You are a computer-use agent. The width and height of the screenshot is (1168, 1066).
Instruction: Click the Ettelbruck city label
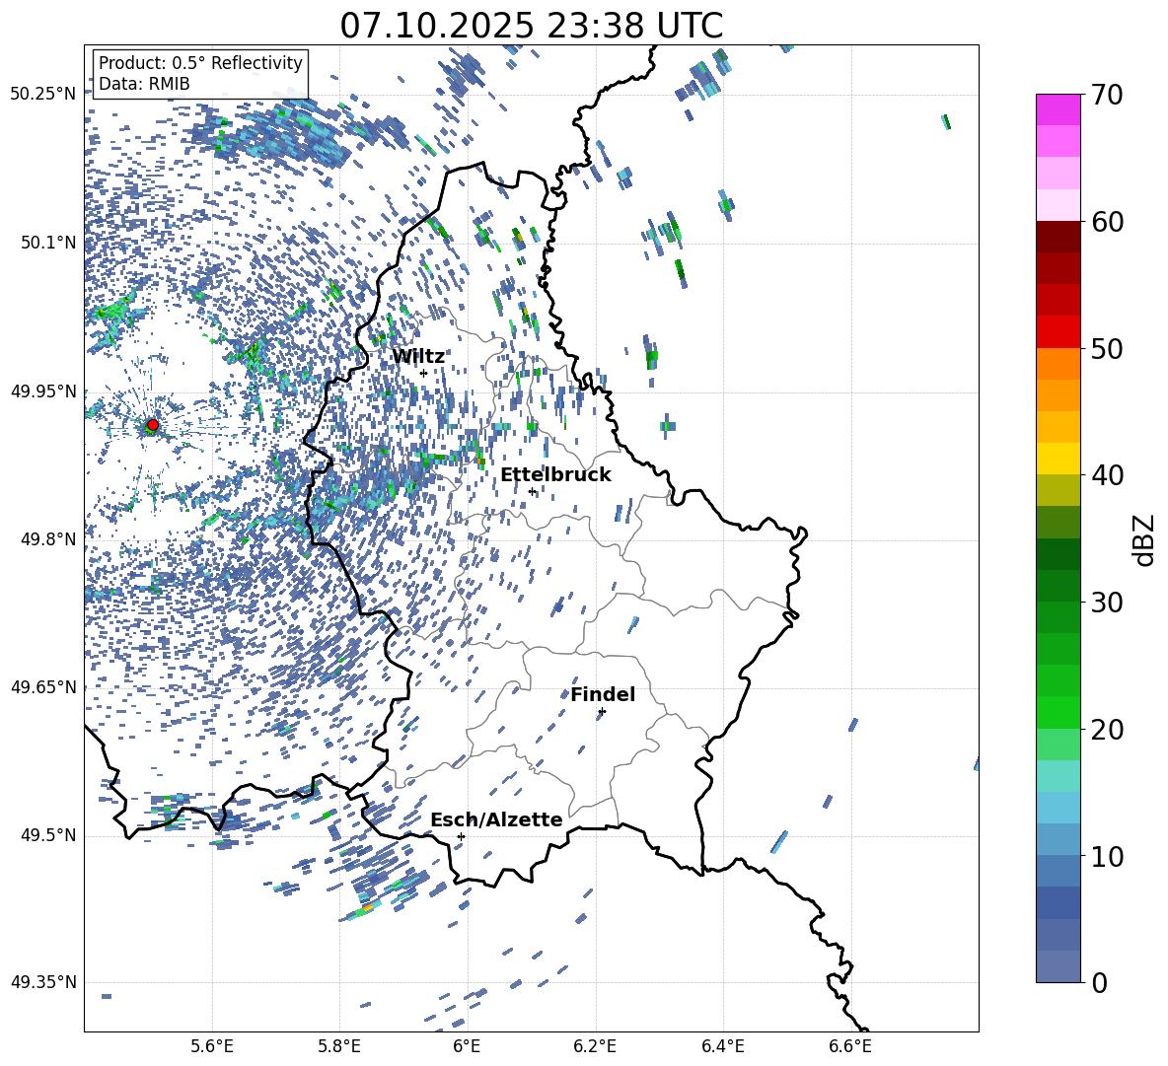point(555,475)
